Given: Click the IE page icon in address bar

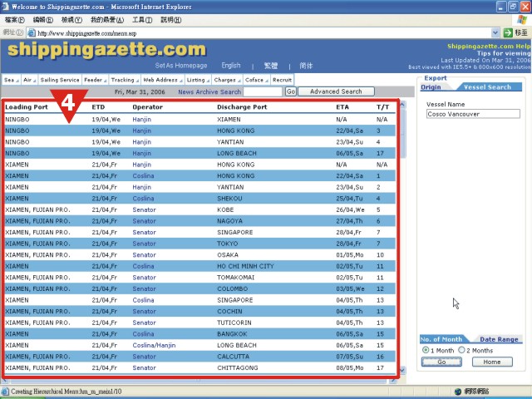Looking at the screenshot, I should tap(32, 33).
